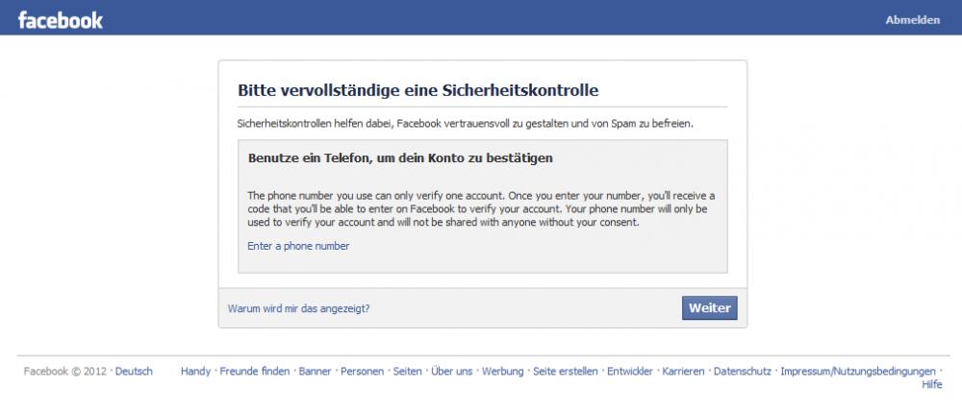This screenshot has height=411, width=962.
Task: Open the Personen footer link
Action: [x=362, y=372]
